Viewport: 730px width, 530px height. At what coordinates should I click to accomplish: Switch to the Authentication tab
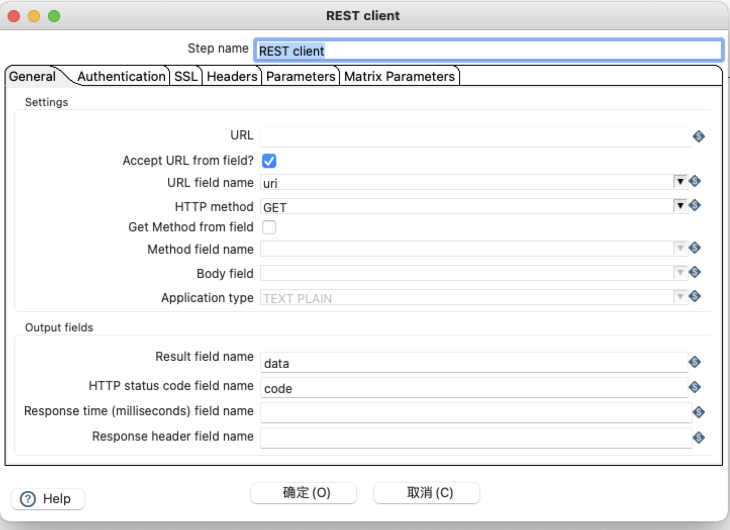click(x=122, y=76)
